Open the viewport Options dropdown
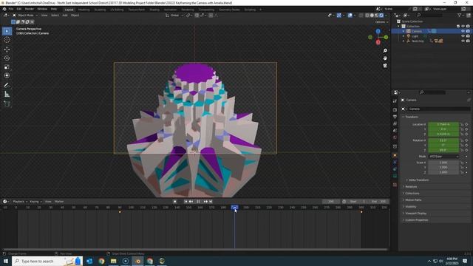 click(381, 22)
